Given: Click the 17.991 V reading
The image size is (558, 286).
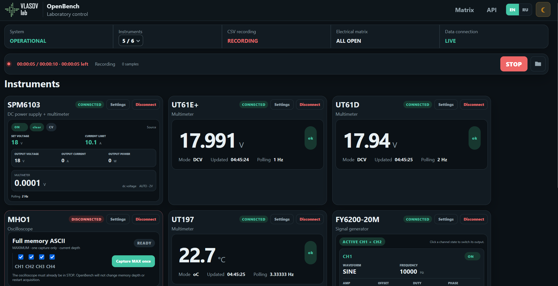Looking at the screenshot, I should (211, 140).
